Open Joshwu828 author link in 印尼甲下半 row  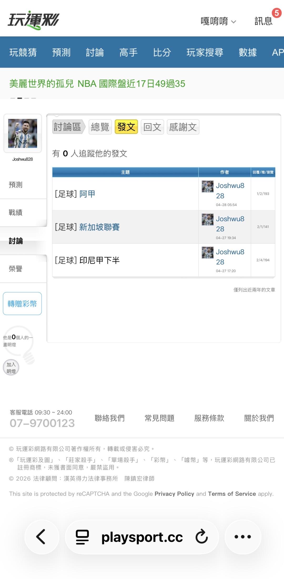coord(230,257)
